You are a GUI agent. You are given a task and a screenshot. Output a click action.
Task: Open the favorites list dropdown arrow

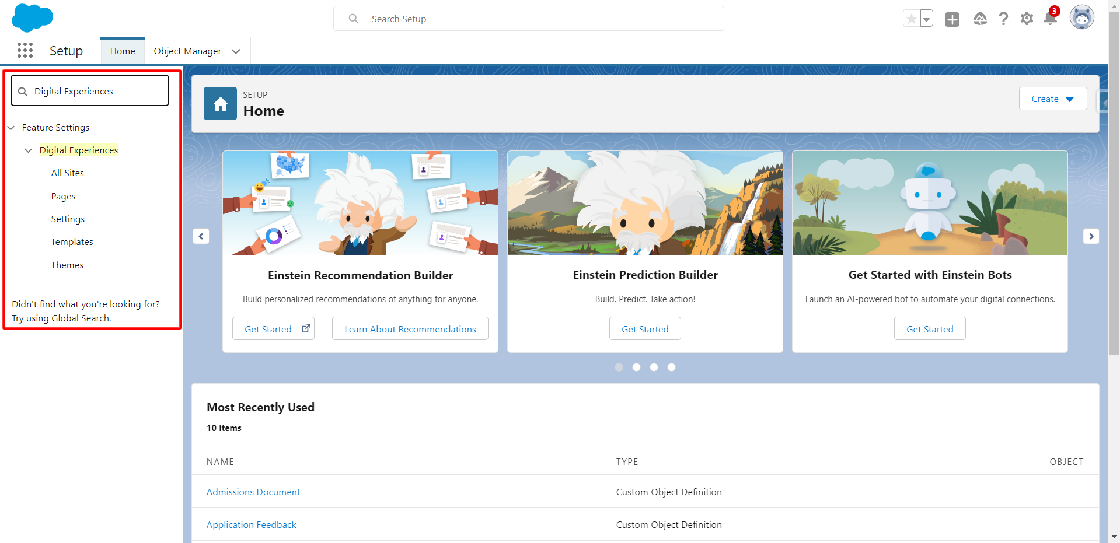[x=926, y=19]
